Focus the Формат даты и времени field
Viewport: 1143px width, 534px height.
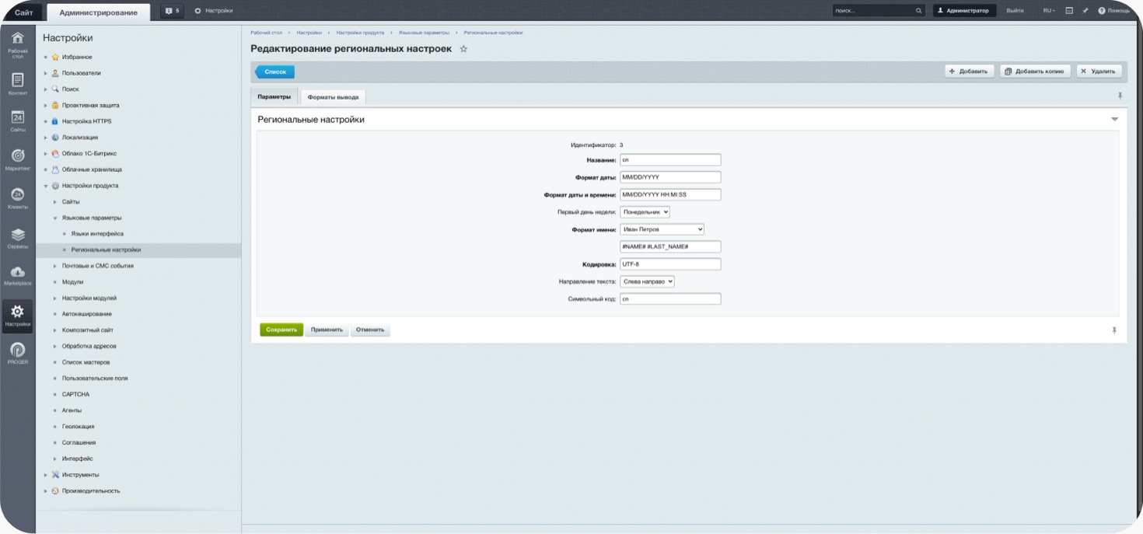[x=670, y=194]
